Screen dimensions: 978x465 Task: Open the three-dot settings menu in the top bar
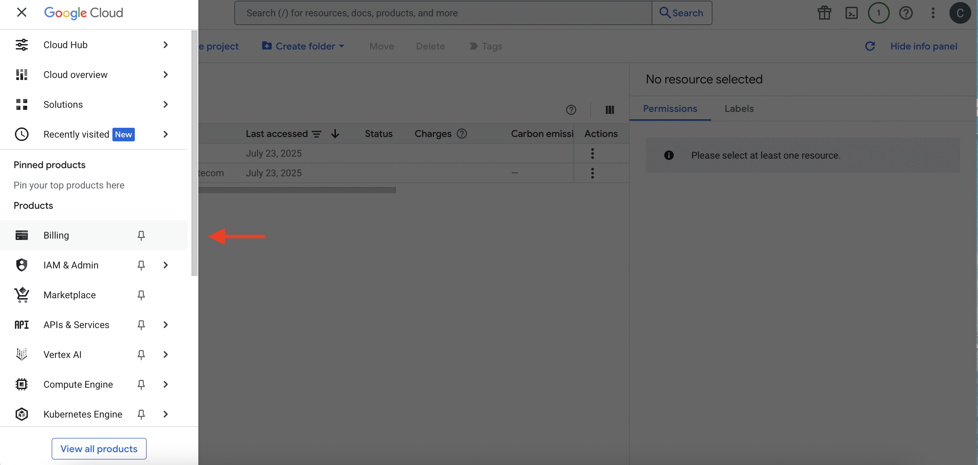(x=933, y=13)
